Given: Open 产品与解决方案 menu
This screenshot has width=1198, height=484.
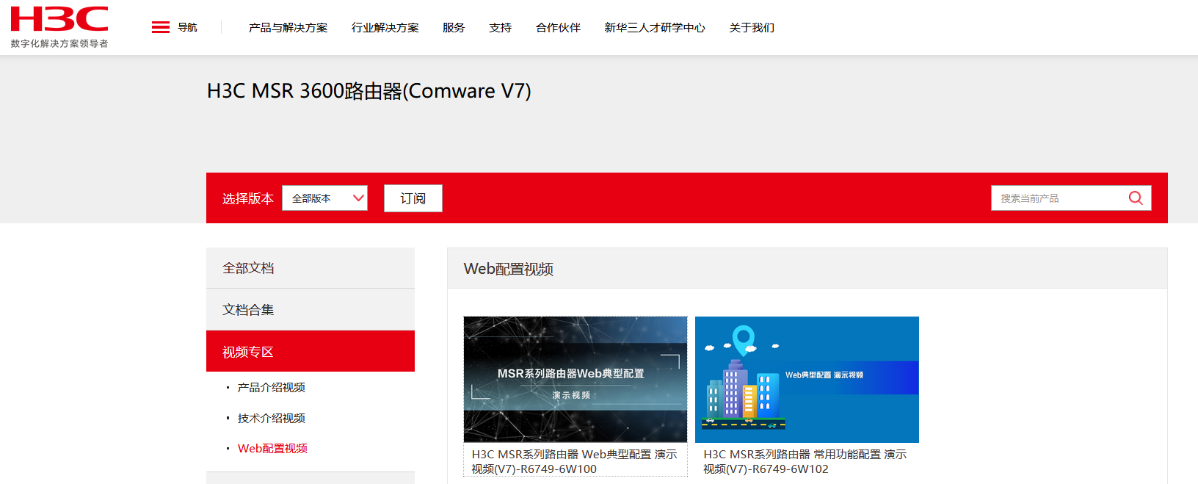Looking at the screenshot, I should (x=288, y=28).
